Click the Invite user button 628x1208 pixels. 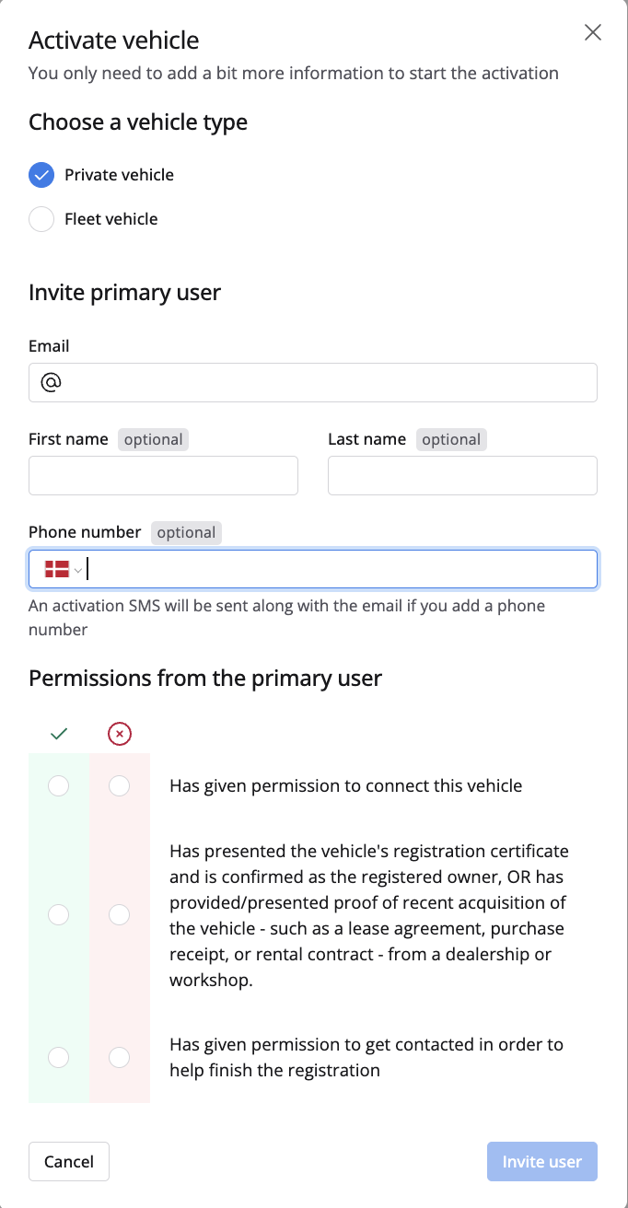541,1162
